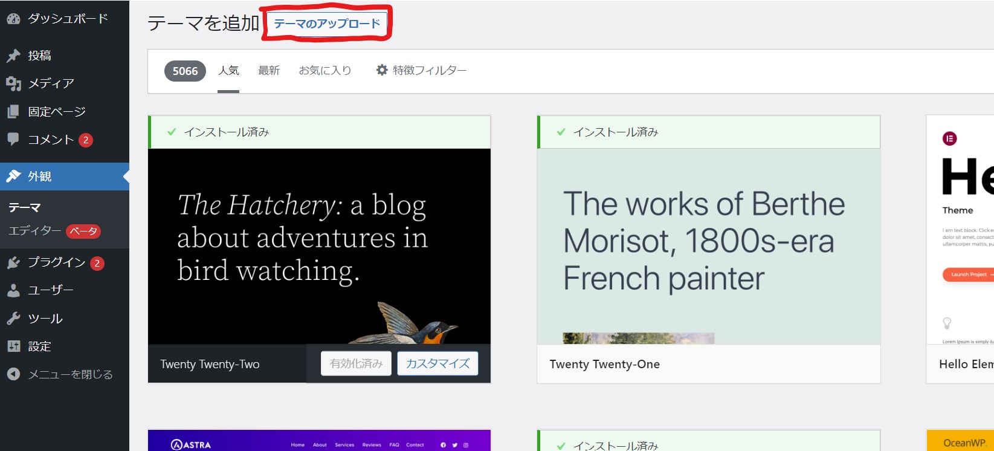
Task: Open メディア menu in sidebar
Action: pyautogui.click(x=65, y=83)
